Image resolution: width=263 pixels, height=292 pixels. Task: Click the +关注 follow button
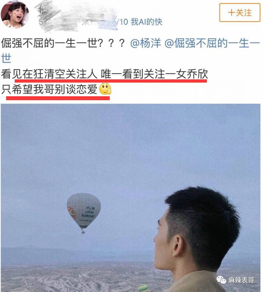coord(240,13)
